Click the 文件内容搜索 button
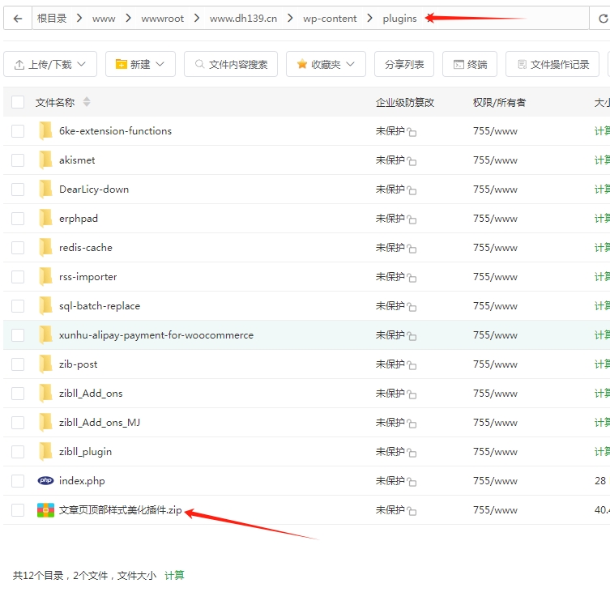The image size is (610, 592). (231, 64)
